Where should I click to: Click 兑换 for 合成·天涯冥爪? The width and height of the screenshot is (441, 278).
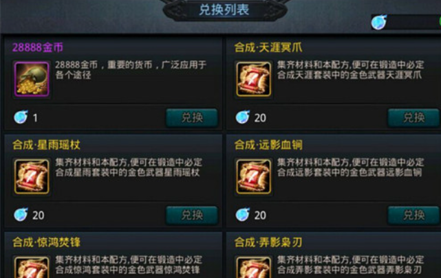click(413, 117)
